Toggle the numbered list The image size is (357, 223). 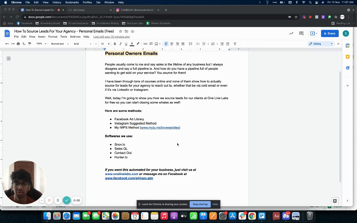point(213,44)
